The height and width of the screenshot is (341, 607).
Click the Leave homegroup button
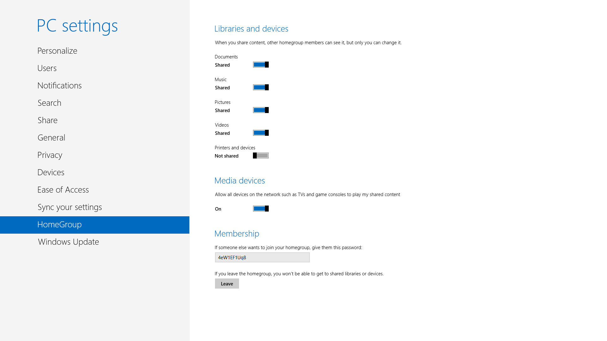click(227, 284)
